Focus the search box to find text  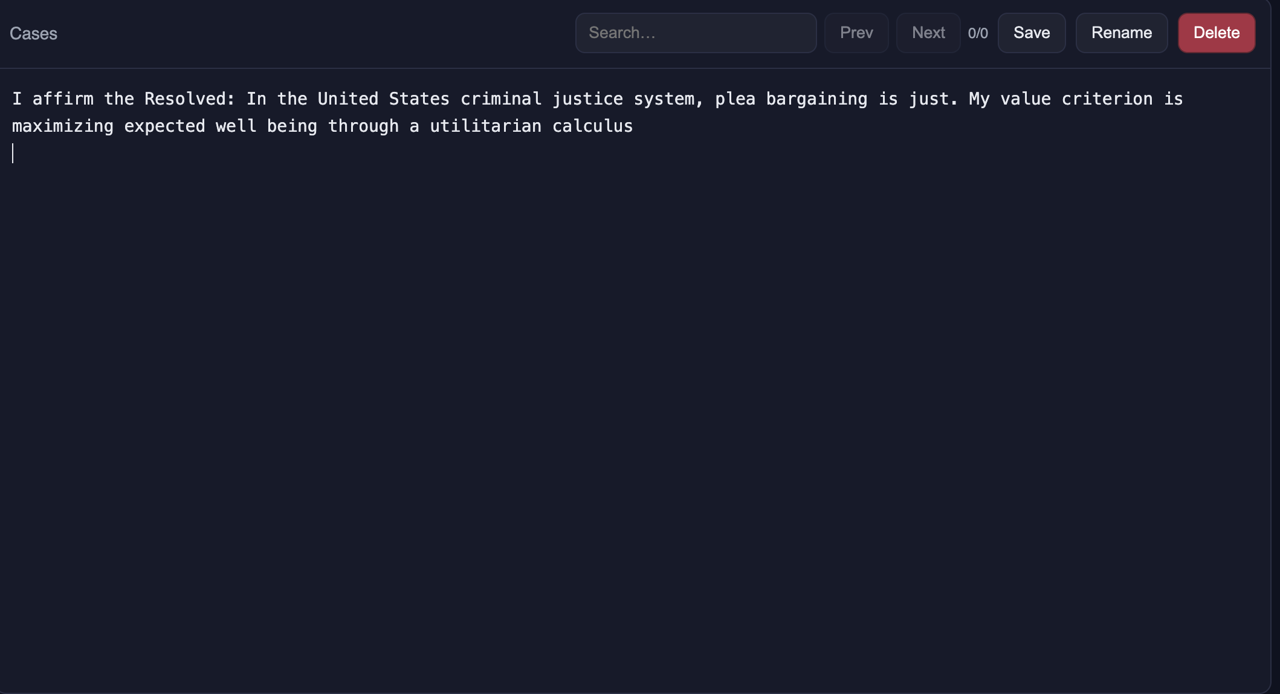point(695,33)
